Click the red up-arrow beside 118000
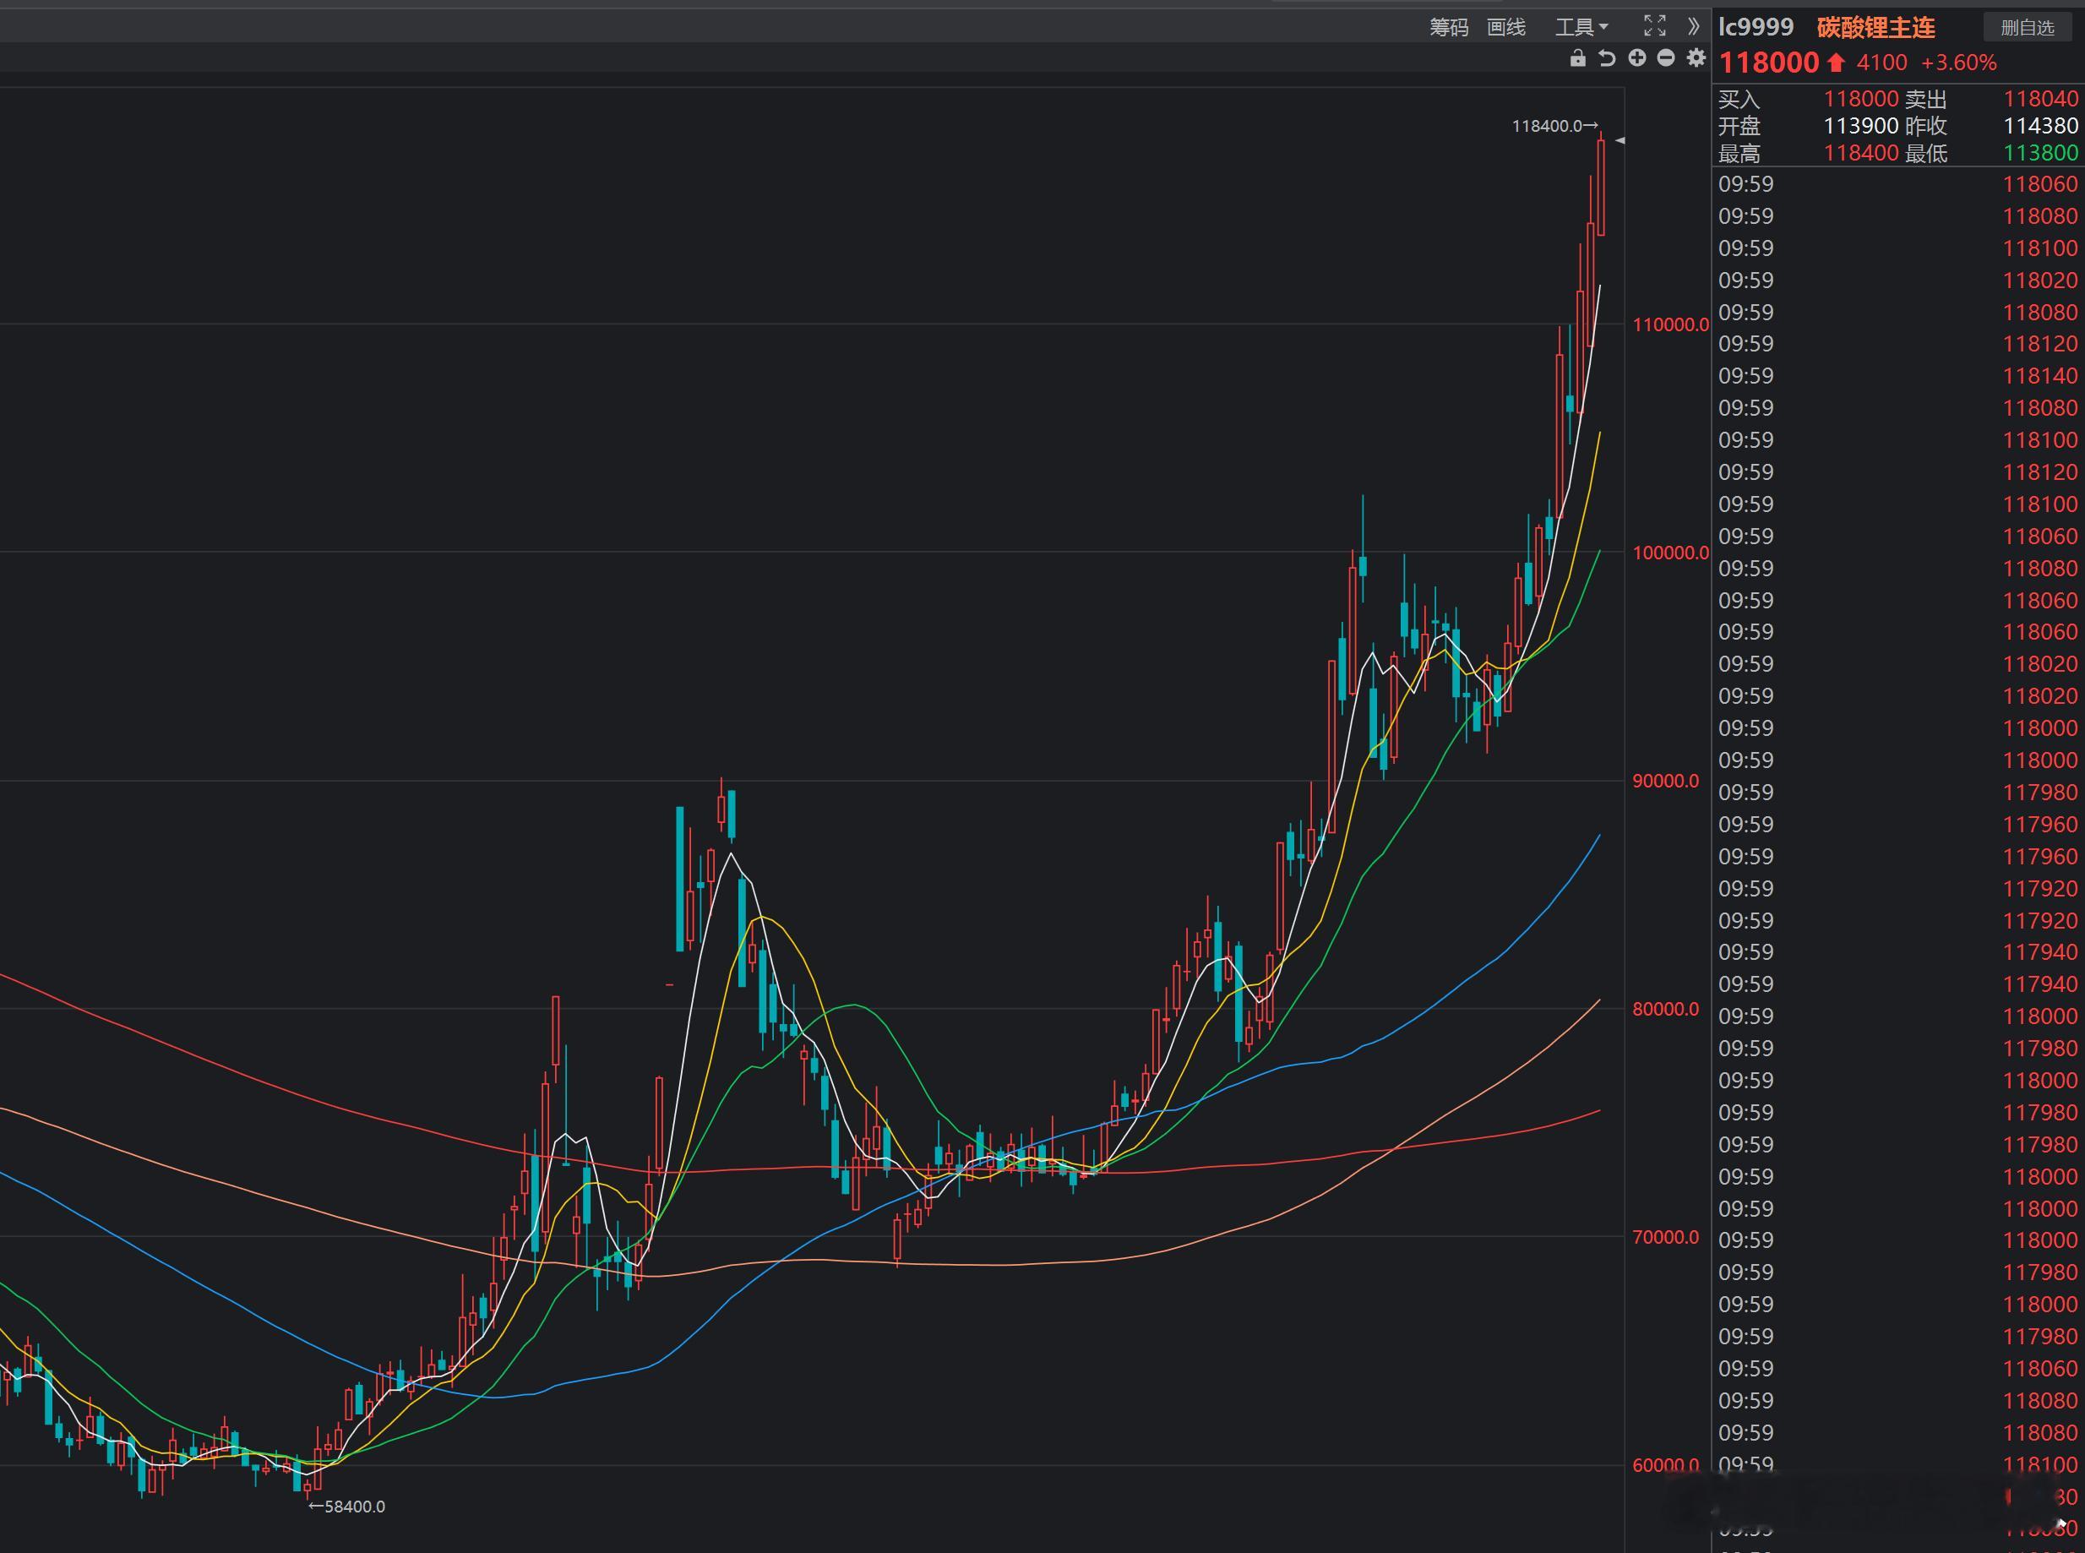2085x1553 pixels. (x=1836, y=63)
